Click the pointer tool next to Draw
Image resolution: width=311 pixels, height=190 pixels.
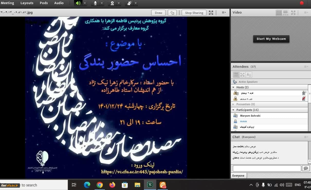pyautogui.click(x=172, y=13)
